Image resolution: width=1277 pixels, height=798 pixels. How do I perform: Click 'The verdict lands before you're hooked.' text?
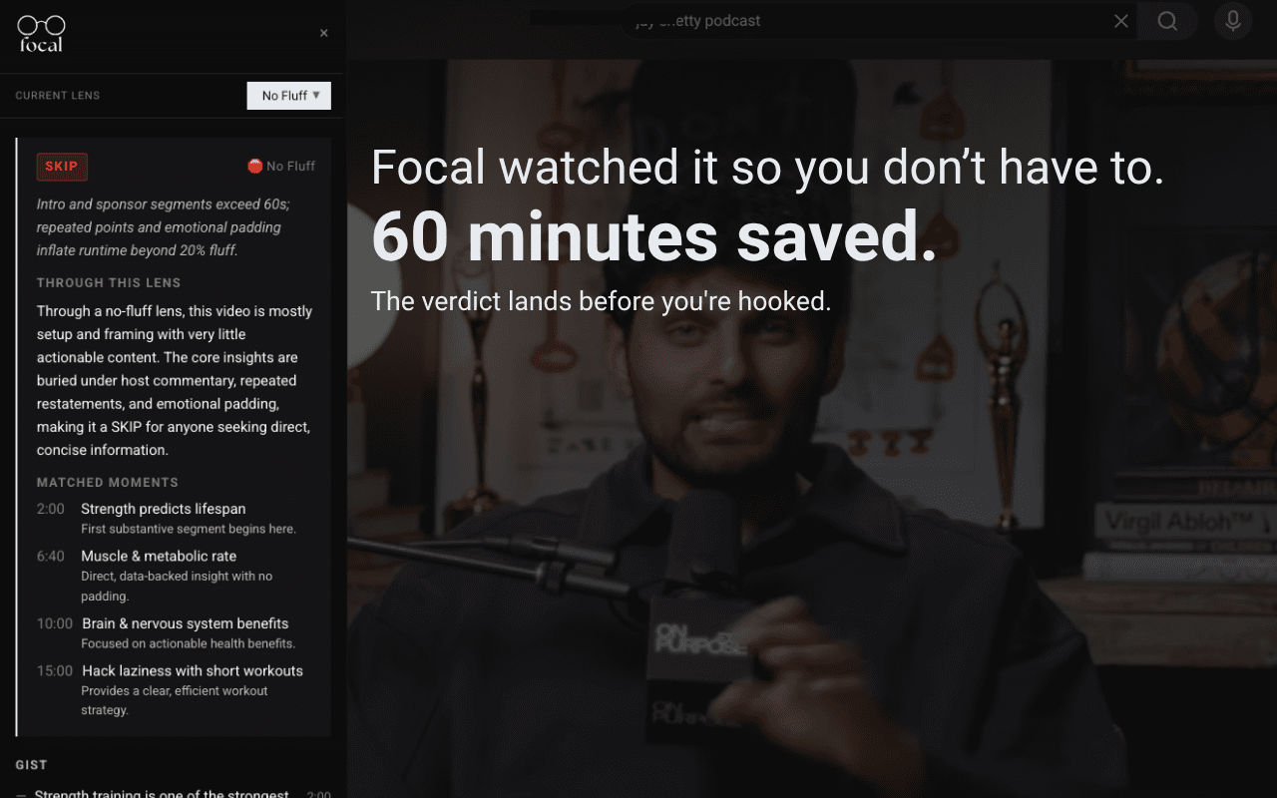pos(601,300)
